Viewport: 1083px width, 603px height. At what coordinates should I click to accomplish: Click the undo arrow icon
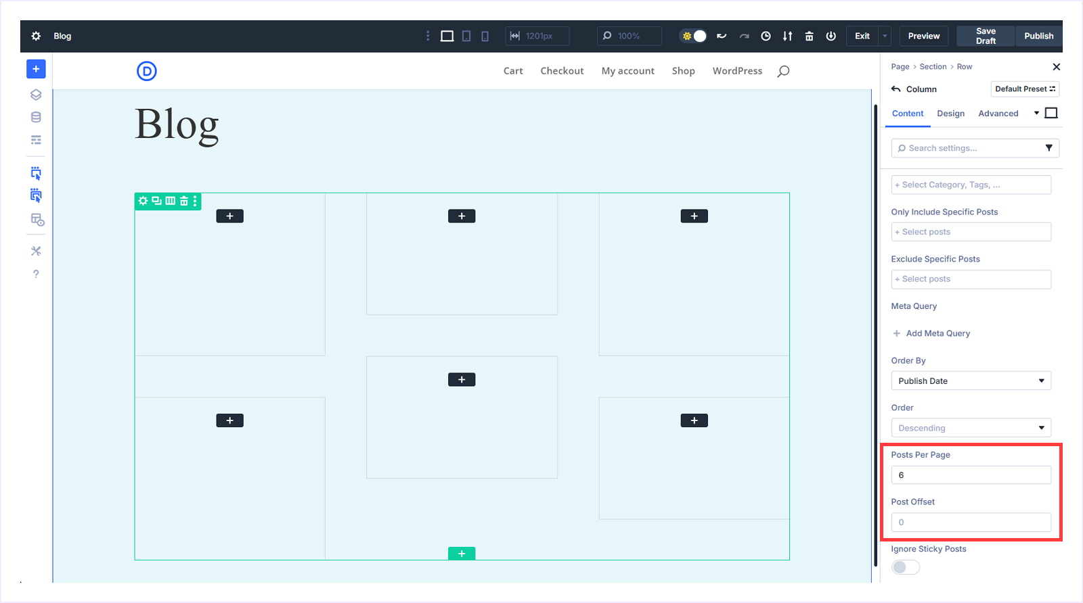click(722, 37)
